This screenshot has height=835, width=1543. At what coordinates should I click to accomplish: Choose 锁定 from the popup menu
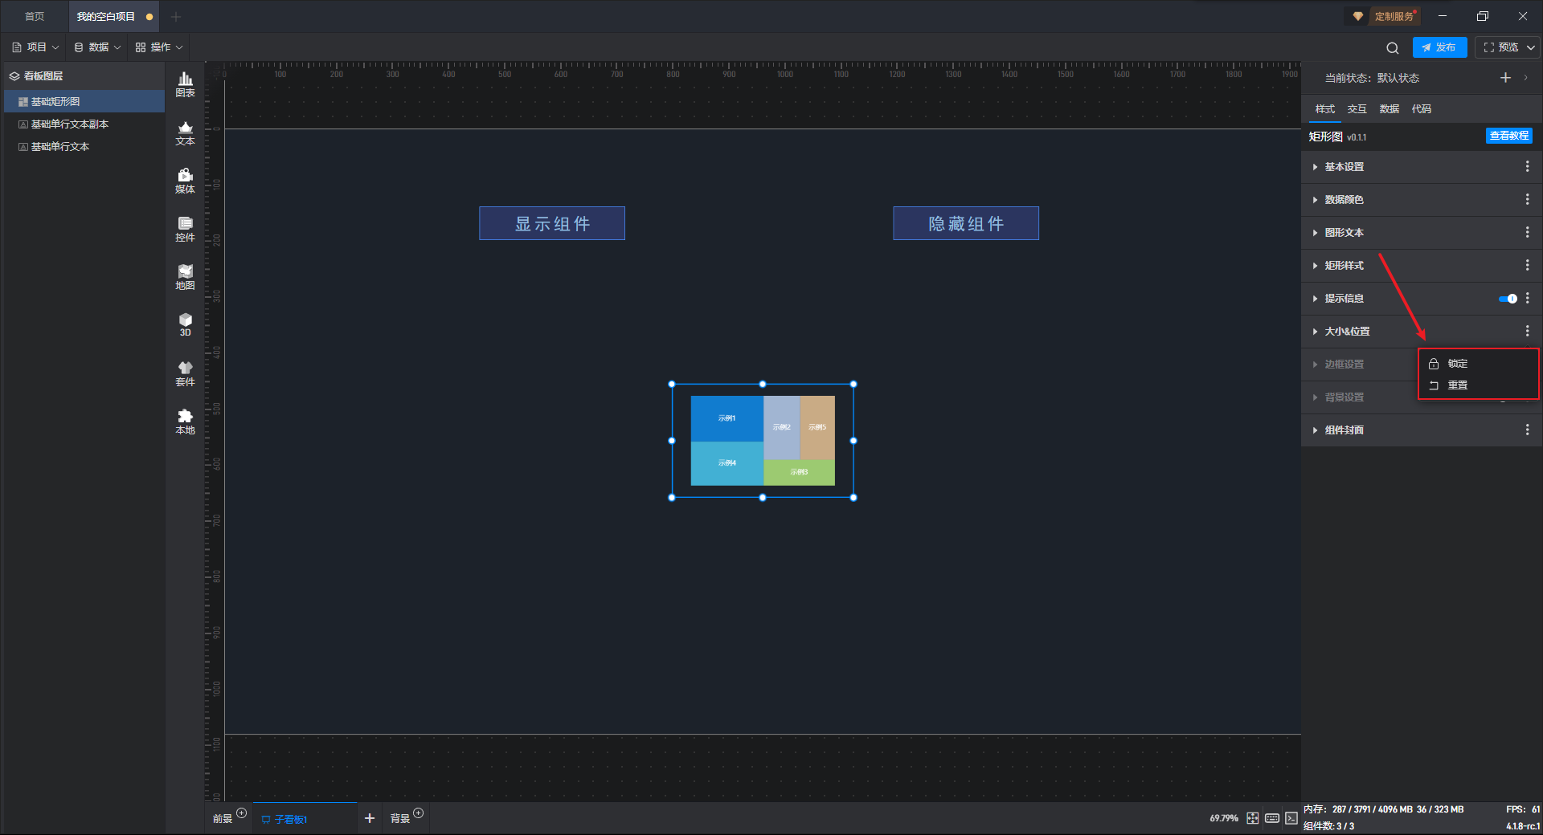1478,364
